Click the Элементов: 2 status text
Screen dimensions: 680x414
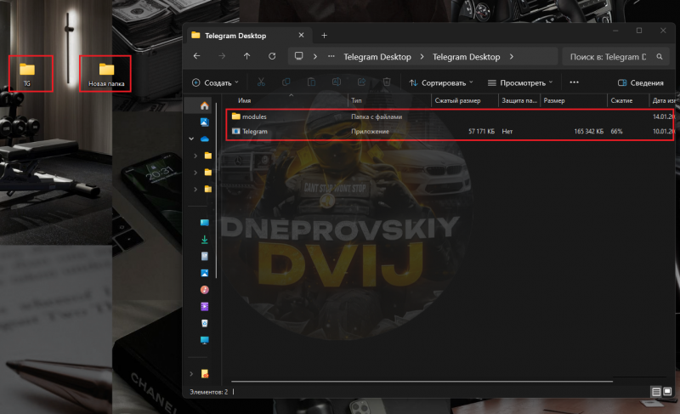pyautogui.click(x=208, y=392)
